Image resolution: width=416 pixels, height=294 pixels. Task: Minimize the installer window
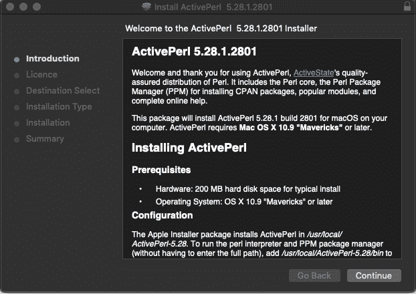pyautogui.click(x=22, y=7)
